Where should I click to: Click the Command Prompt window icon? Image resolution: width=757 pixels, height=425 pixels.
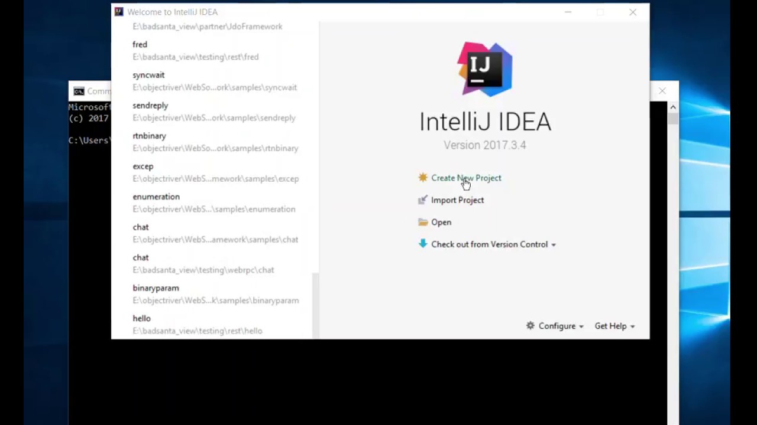[x=79, y=91]
